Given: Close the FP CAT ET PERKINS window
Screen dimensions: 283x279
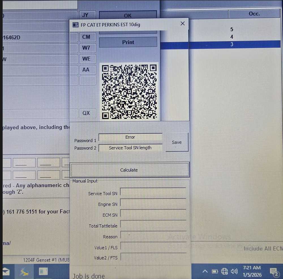Looking at the screenshot, I should pos(183,24).
